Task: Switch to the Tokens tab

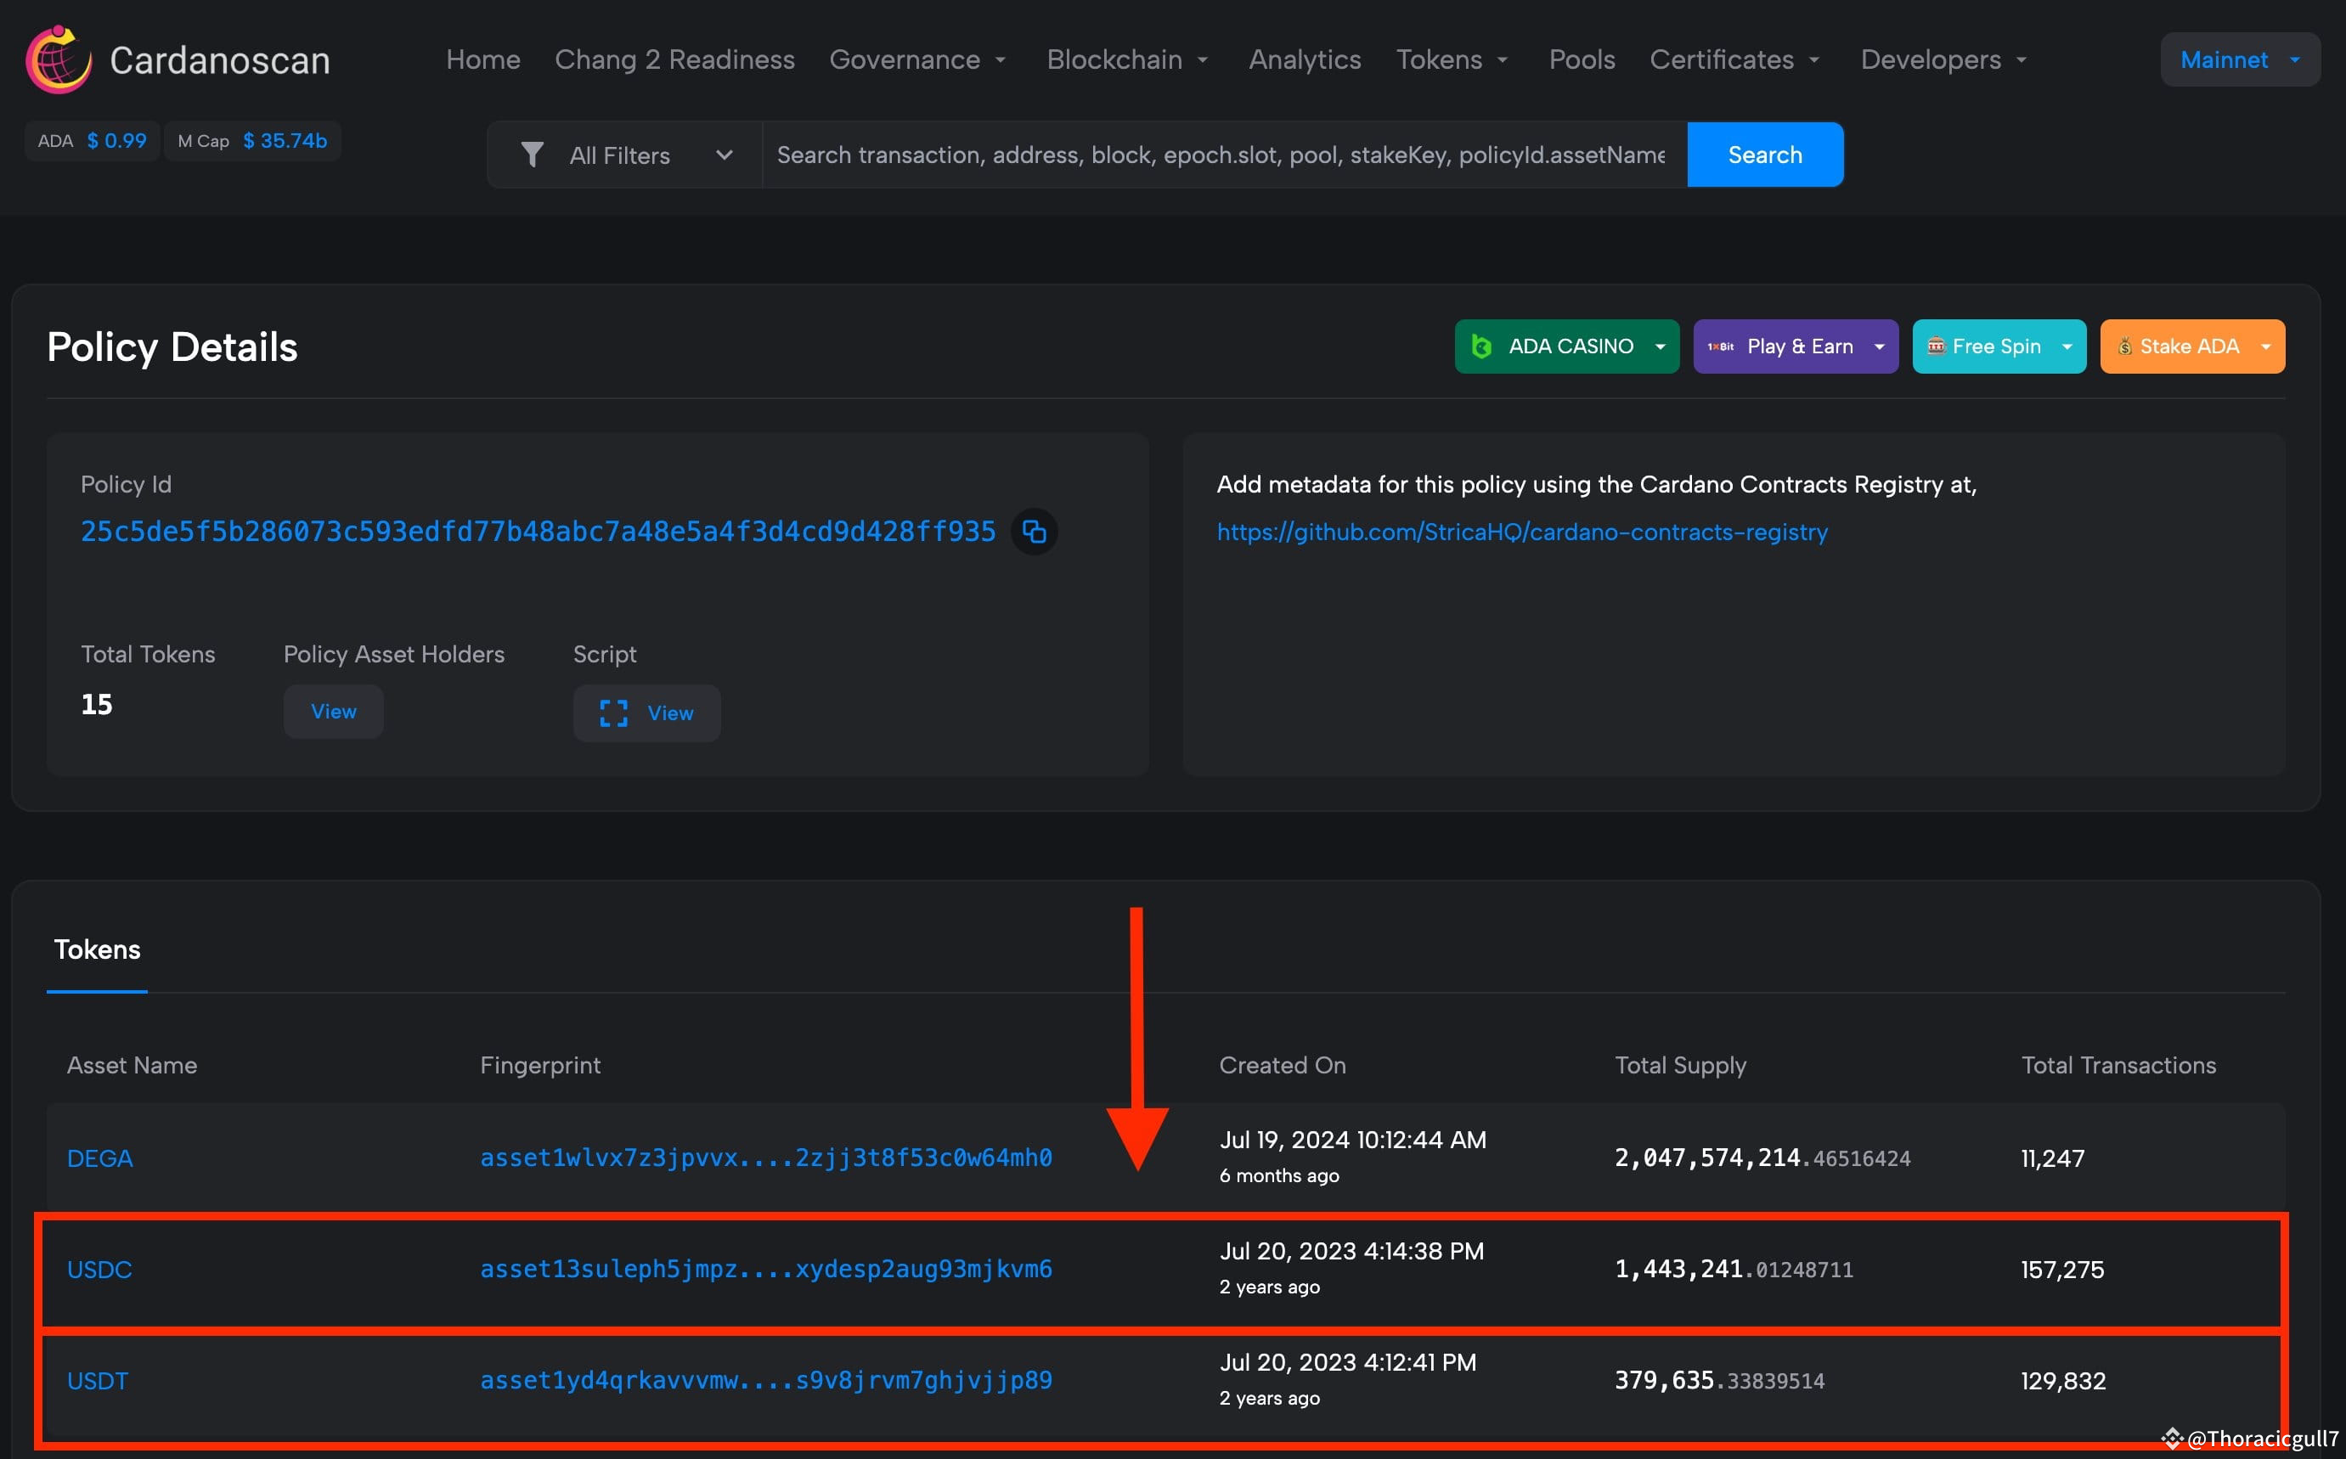Action: tap(97, 949)
